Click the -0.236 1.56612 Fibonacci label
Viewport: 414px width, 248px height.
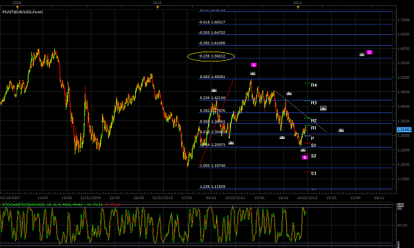212,56
